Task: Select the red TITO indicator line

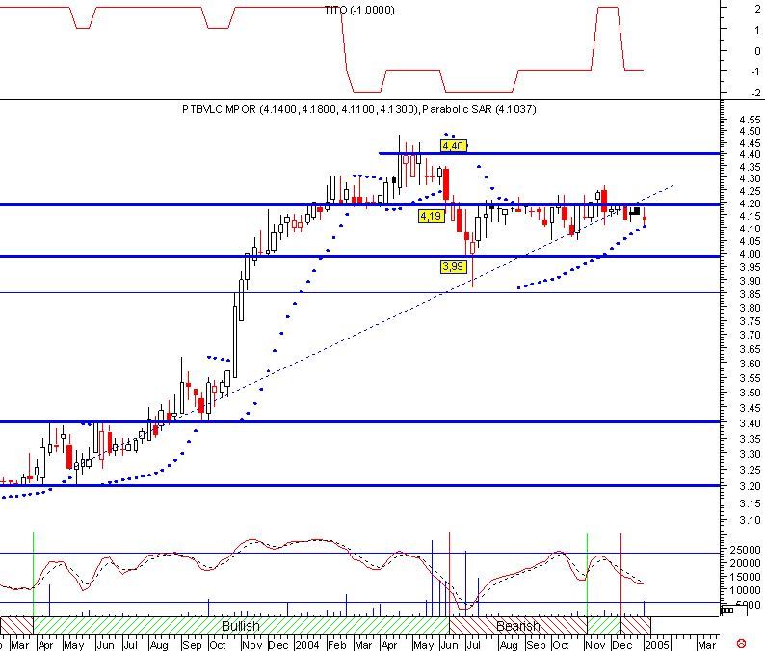Action: click(322, 49)
